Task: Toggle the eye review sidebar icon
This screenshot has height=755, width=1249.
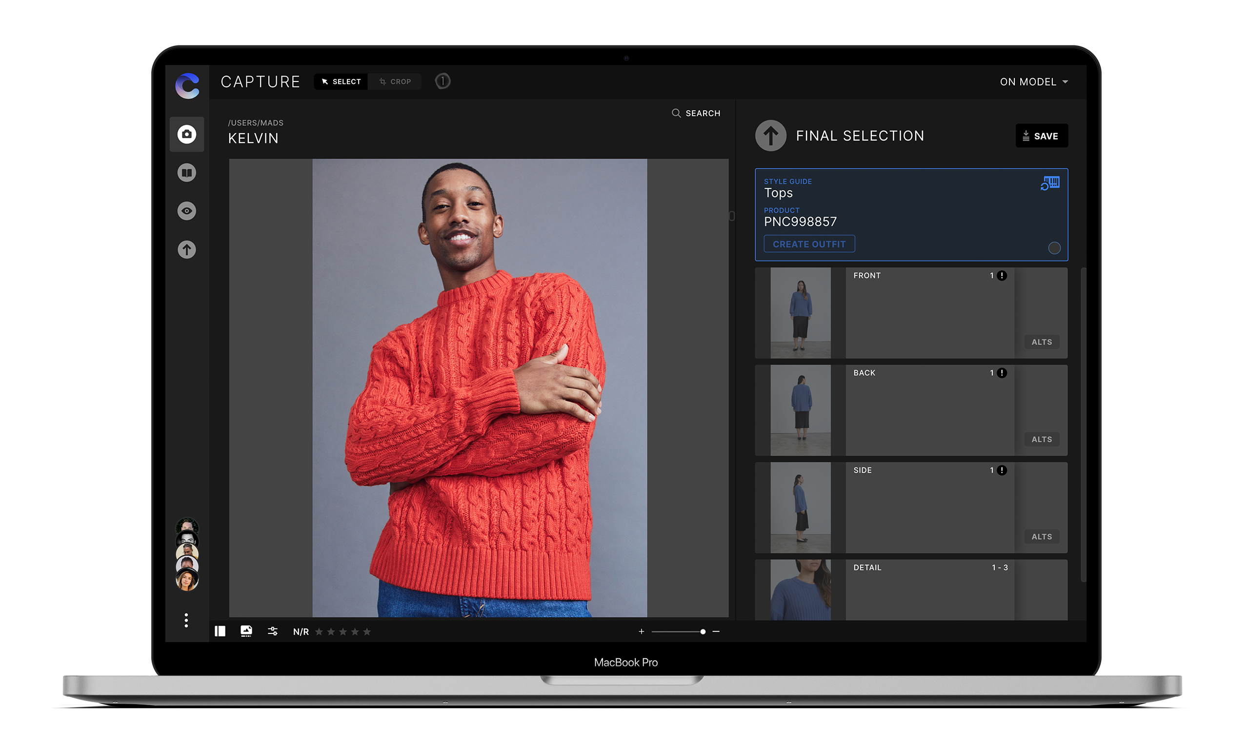Action: pyautogui.click(x=186, y=211)
